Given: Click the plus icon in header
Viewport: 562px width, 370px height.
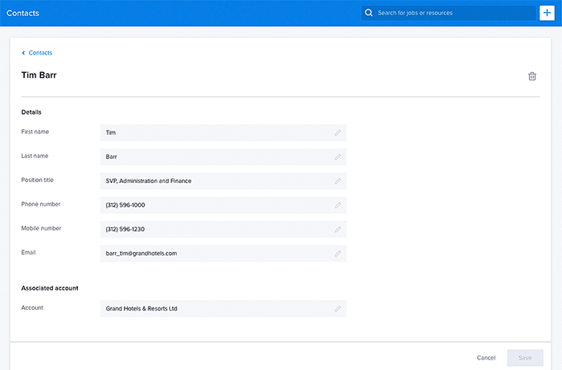Looking at the screenshot, I should 547,13.
